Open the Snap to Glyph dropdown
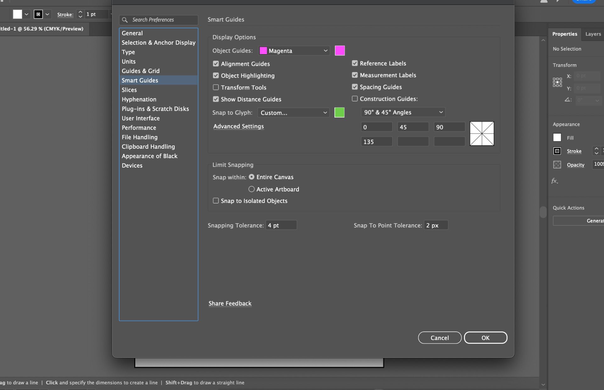The width and height of the screenshot is (604, 390). click(x=293, y=113)
